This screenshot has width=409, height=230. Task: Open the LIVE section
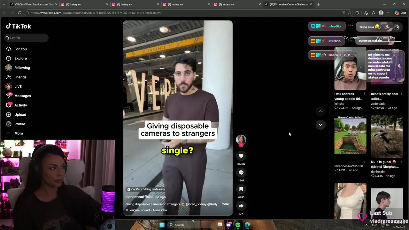click(x=13, y=87)
